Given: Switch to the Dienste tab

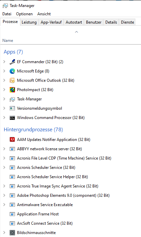Looking at the screenshot, I should point(128,22).
